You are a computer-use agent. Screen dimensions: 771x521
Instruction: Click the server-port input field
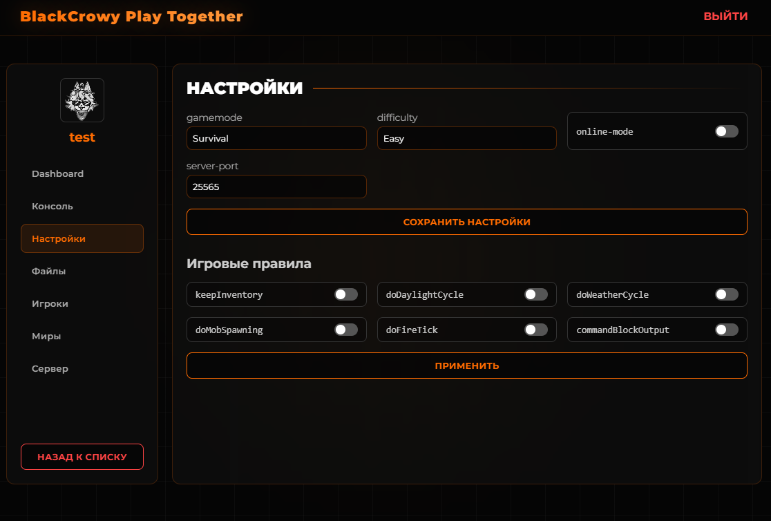276,187
